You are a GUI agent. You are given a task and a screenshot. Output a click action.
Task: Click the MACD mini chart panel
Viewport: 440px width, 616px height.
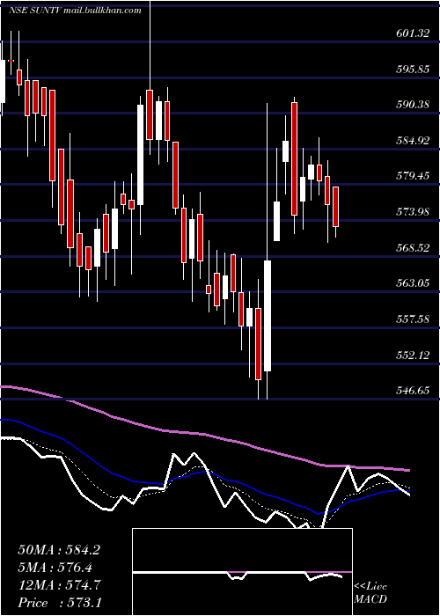pos(242,572)
